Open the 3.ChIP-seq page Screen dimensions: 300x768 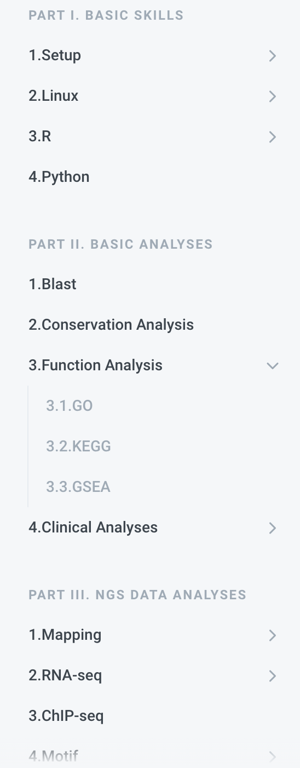pyautogui.click(x=66, y=716)
